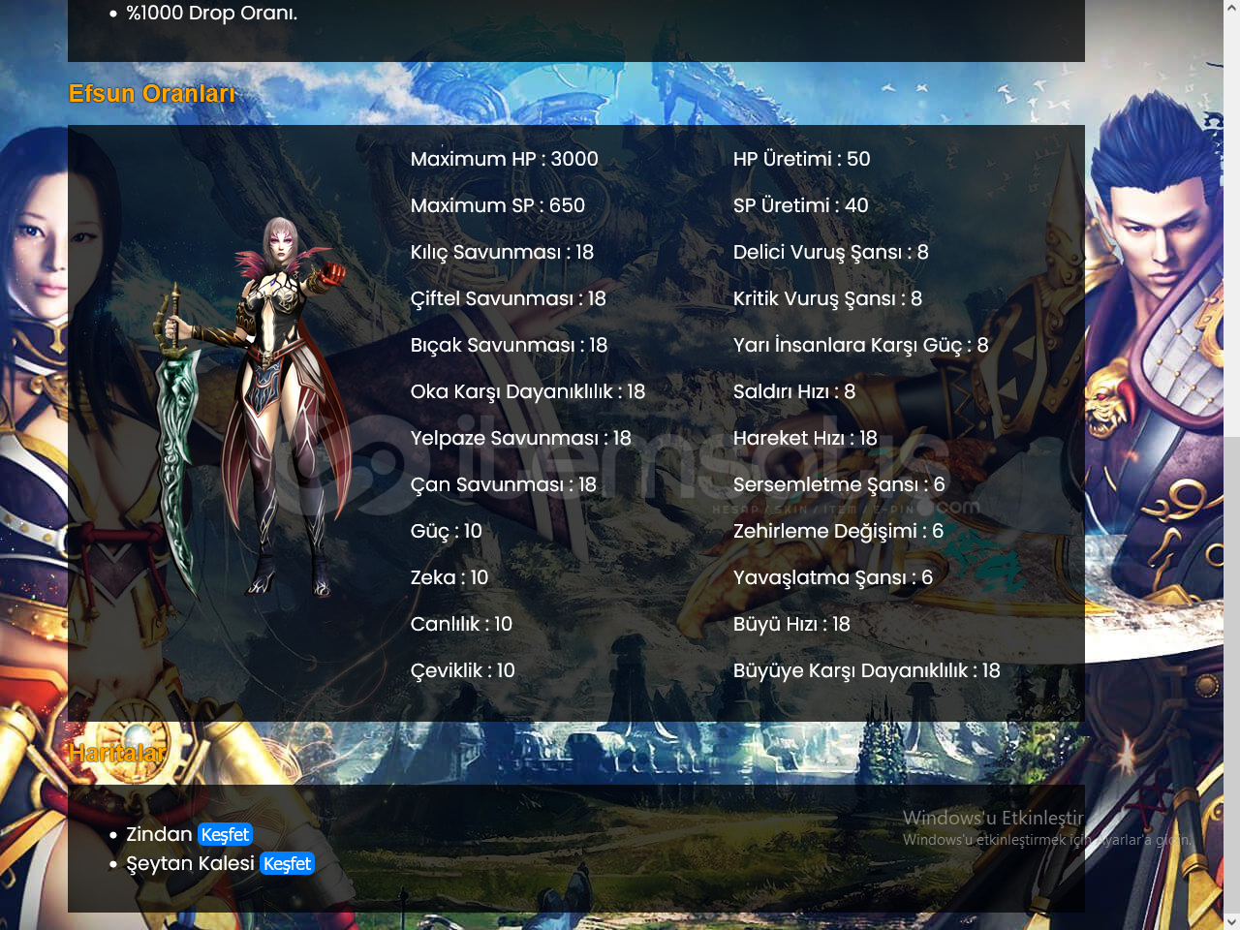
Task: Click the text 'Çan Savunması : 18'
Action: point(503,484)
